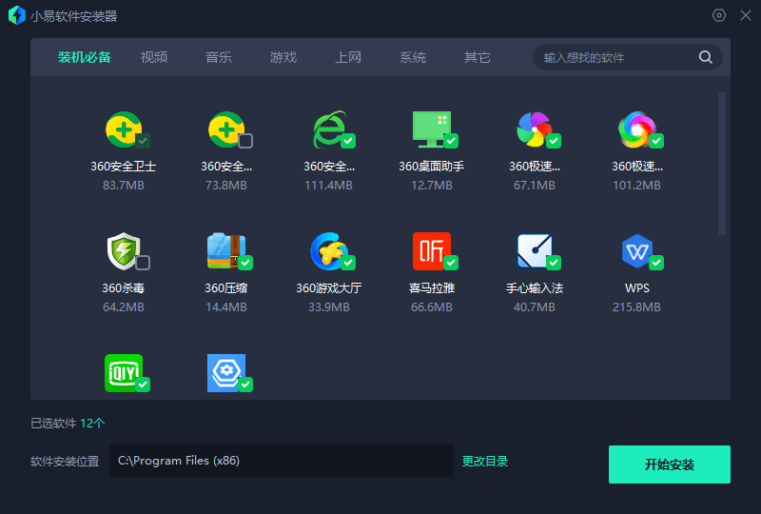The height and width of the screenshot is (514, 761).
Task: Uncheck the WPS checkbox
Action: tap(656, 263)
